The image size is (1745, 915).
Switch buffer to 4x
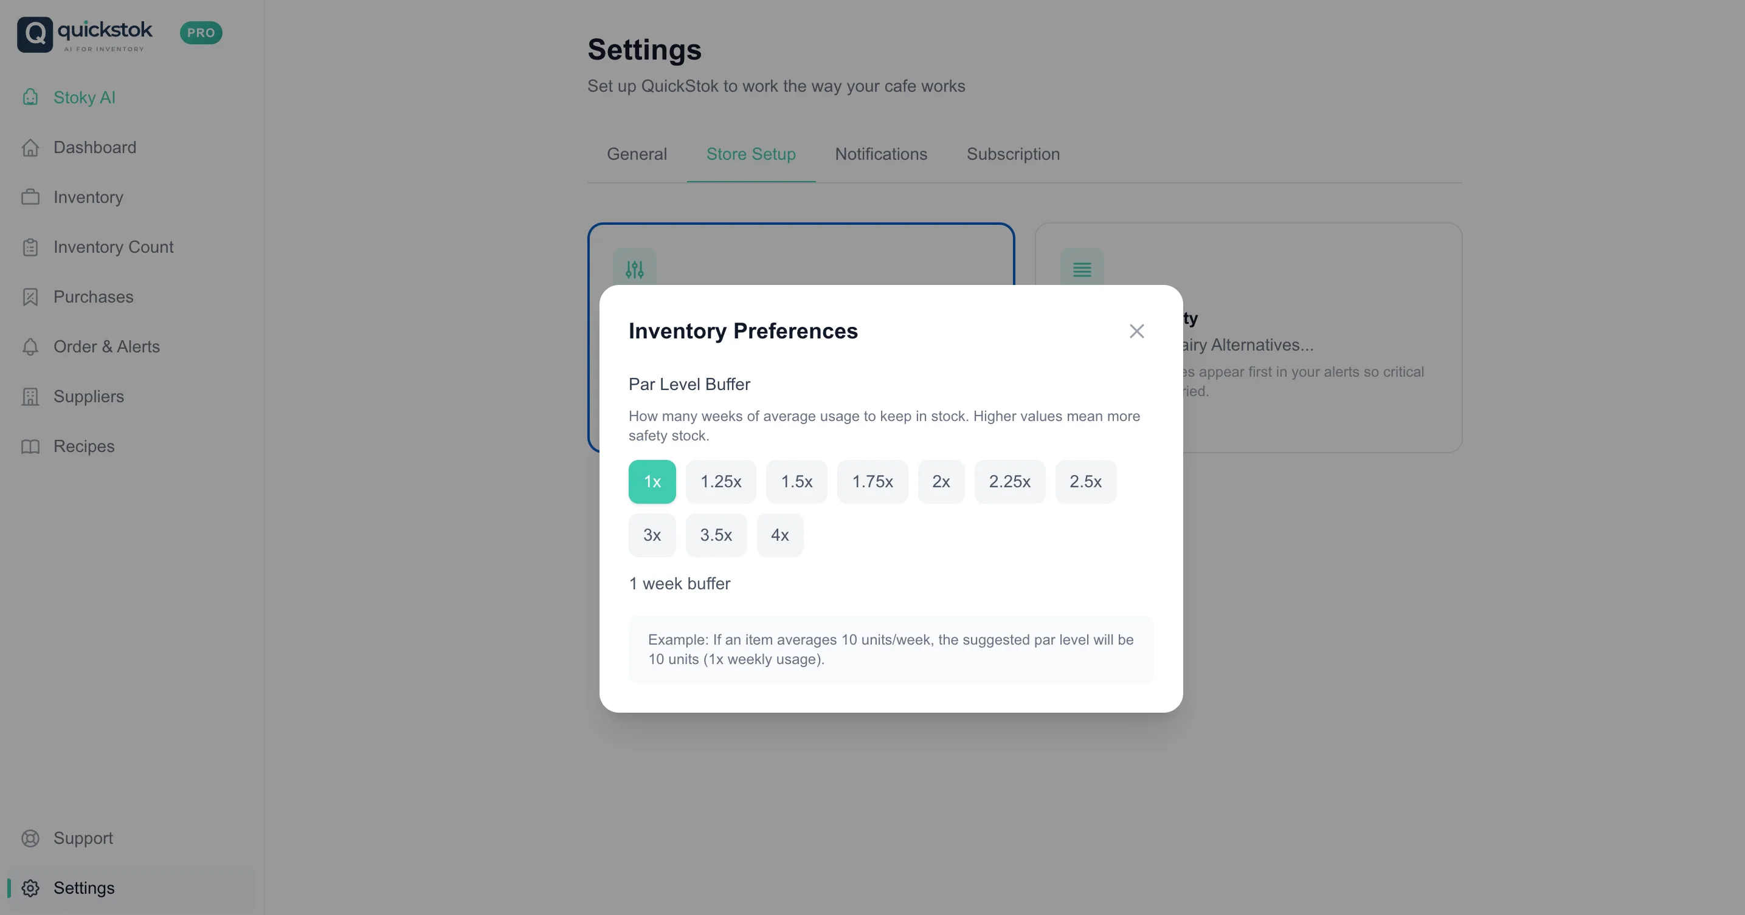click(x=779, y=535)
